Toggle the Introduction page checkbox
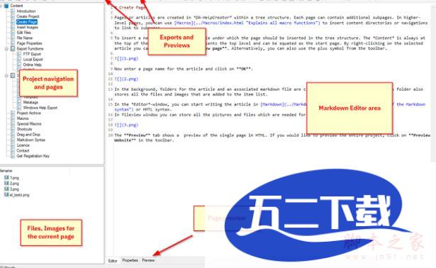Image resolution: width=436 pixels, height=268 pixels. [x=13, y=11]
